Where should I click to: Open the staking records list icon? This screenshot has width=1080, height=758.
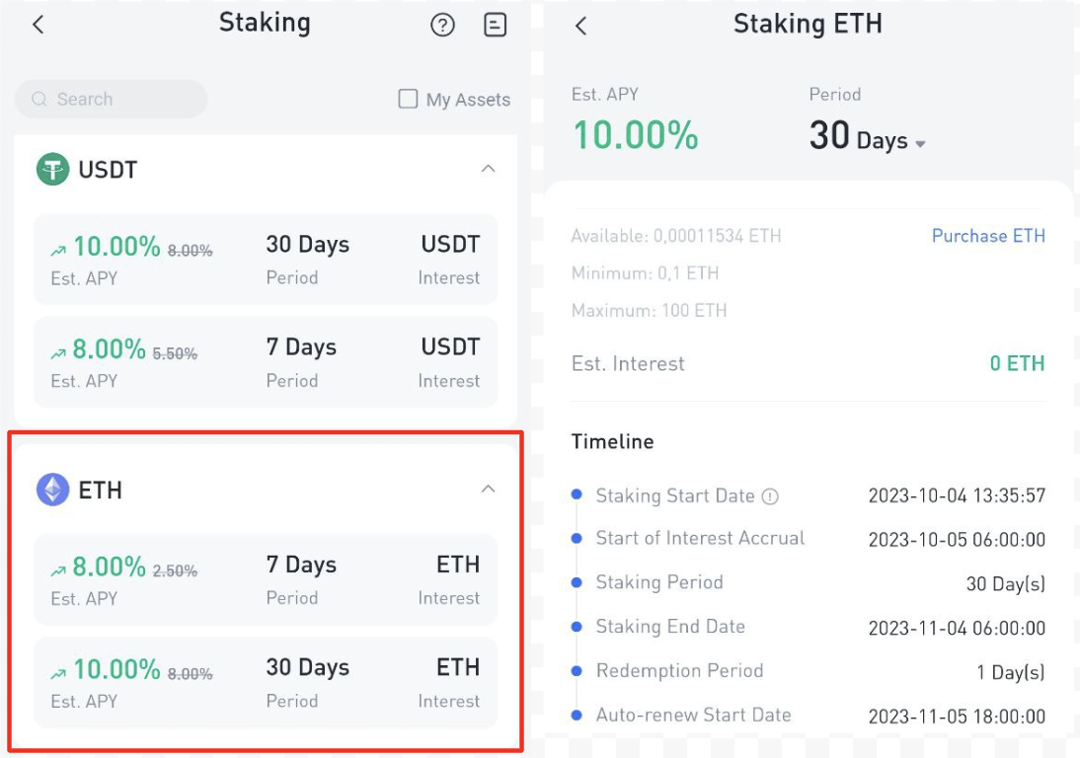[496, 25]
